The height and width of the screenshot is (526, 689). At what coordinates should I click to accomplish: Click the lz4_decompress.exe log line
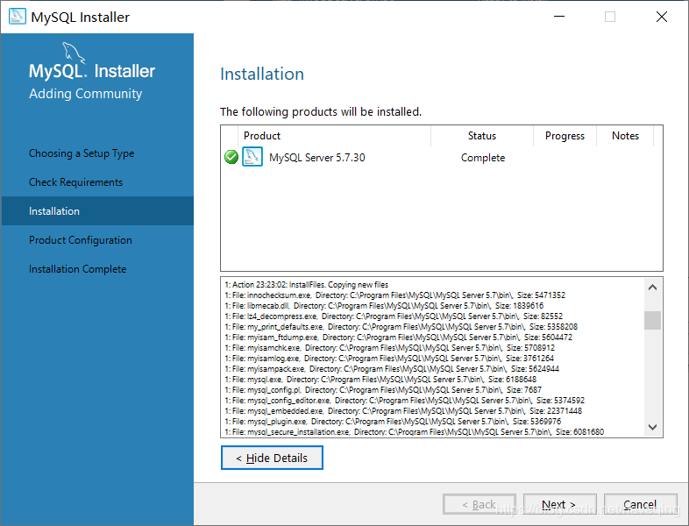tap(394, 316)
